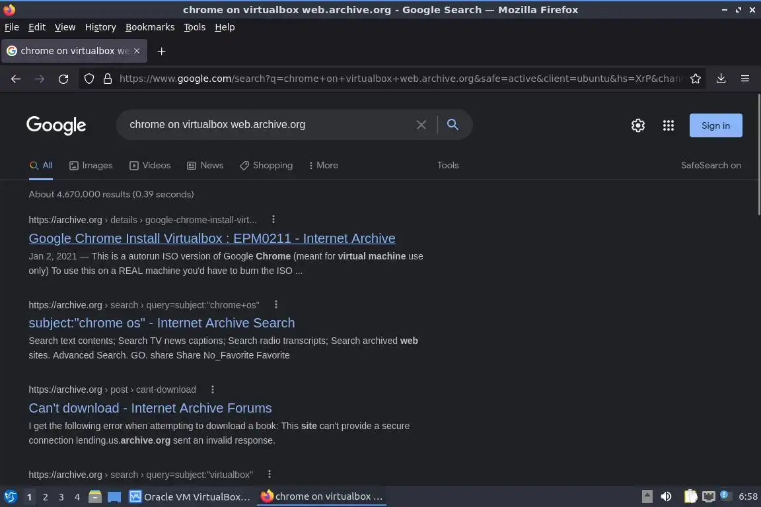This screenshot has height=507, width=761.
Task: Open options for Can't download result
Action: click(x=212, y=389)
